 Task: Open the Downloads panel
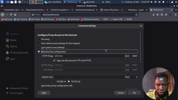point(154,15)
